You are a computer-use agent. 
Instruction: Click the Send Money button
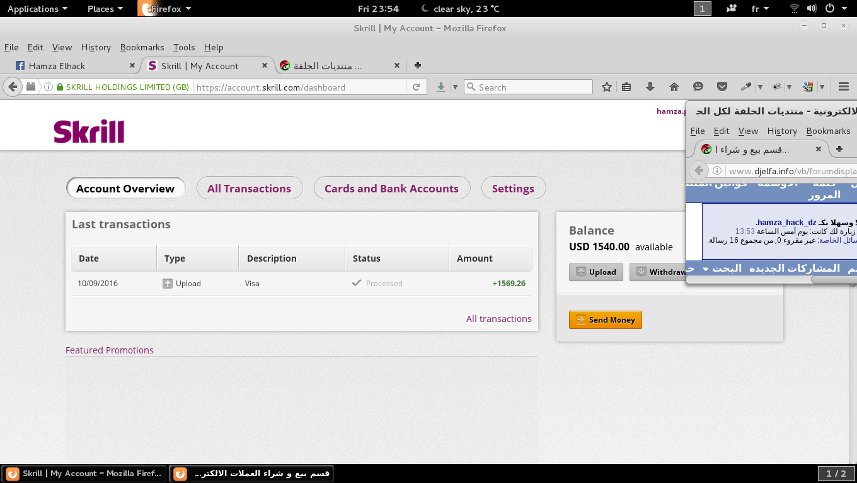pyautogui.click(x=606, y=319)
